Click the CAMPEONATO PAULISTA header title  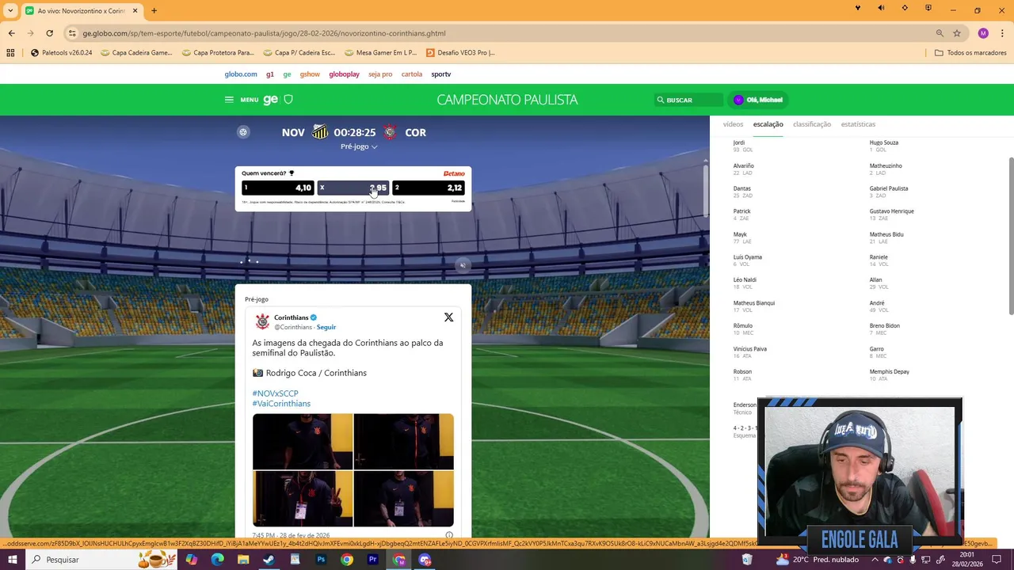pyautogui.click(x=507, y=100)
